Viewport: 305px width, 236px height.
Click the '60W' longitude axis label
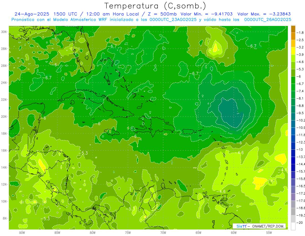234,233
